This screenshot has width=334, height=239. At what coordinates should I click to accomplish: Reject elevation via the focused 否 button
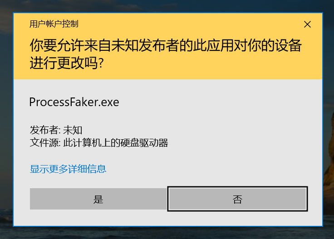(237, 199)
